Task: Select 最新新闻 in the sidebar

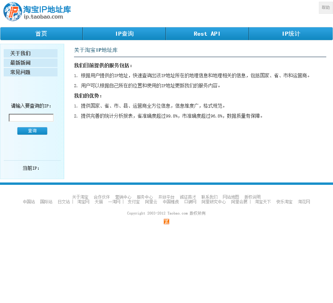Action: pyautogui.click(x=31, y=63)
